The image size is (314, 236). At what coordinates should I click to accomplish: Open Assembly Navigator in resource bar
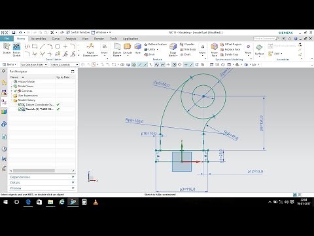pyautogui.click(x=4, y=83)
